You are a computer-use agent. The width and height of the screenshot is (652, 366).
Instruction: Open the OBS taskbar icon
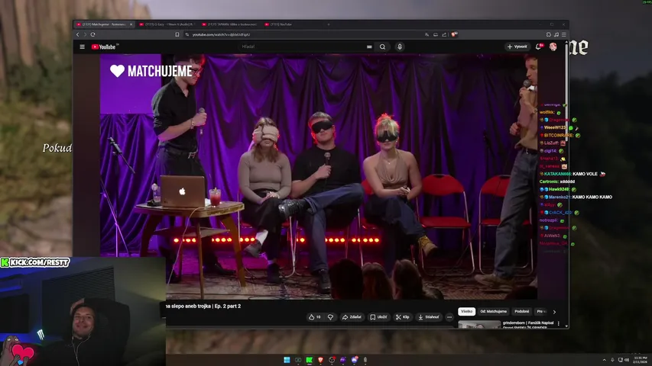[x=332, y=360]
